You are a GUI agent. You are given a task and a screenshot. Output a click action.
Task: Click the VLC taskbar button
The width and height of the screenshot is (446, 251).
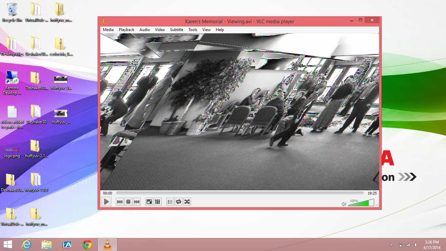107,244
